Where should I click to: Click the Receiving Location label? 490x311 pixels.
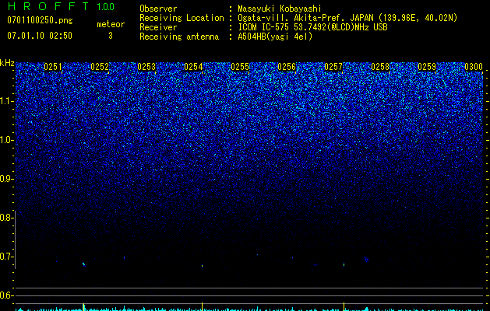pos(182,18)
